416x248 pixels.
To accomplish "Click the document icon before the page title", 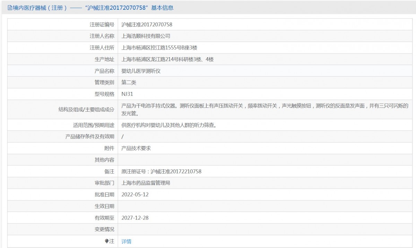I will (10, 8).
